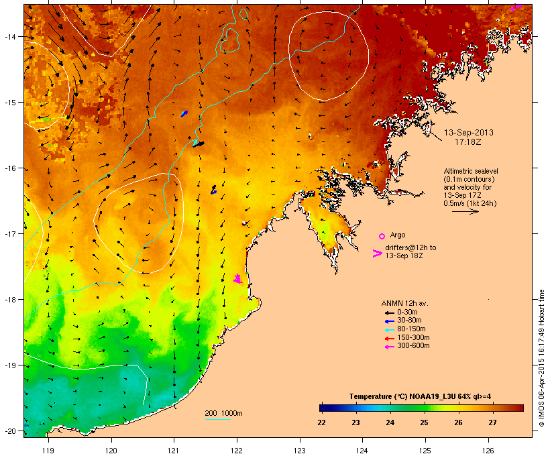Viewport: 550px width, 456px height.
Task: Click the colorbar tick label 25
Action: 424,422
